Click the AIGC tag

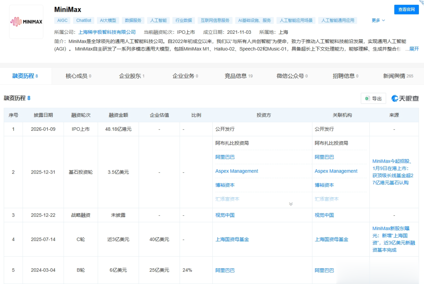(62, 20)
